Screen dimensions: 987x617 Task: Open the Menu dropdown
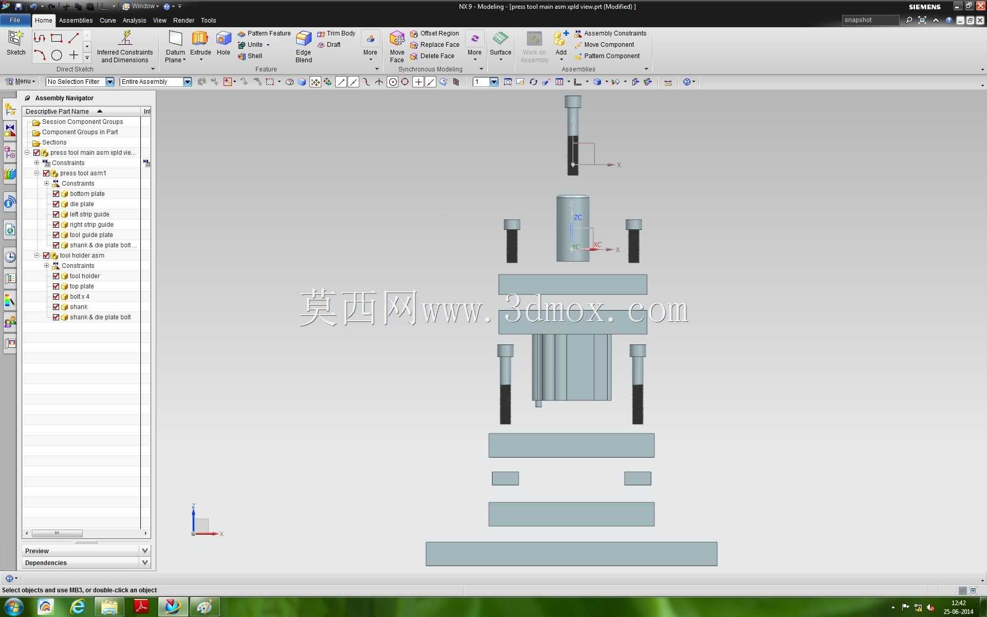[x=20, y=81]
